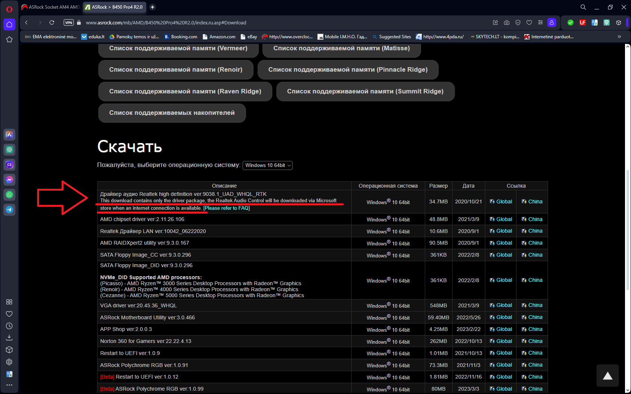Download Realtek LAN driver via Global link
The height and width of the screenshot is (394, 631).
click(501, 231)
